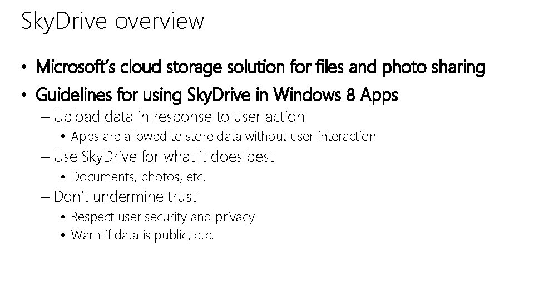Click the bullet before Microsoft's cloud storage
This screenshot has height=300, width=534.
[x=23, y=67]
